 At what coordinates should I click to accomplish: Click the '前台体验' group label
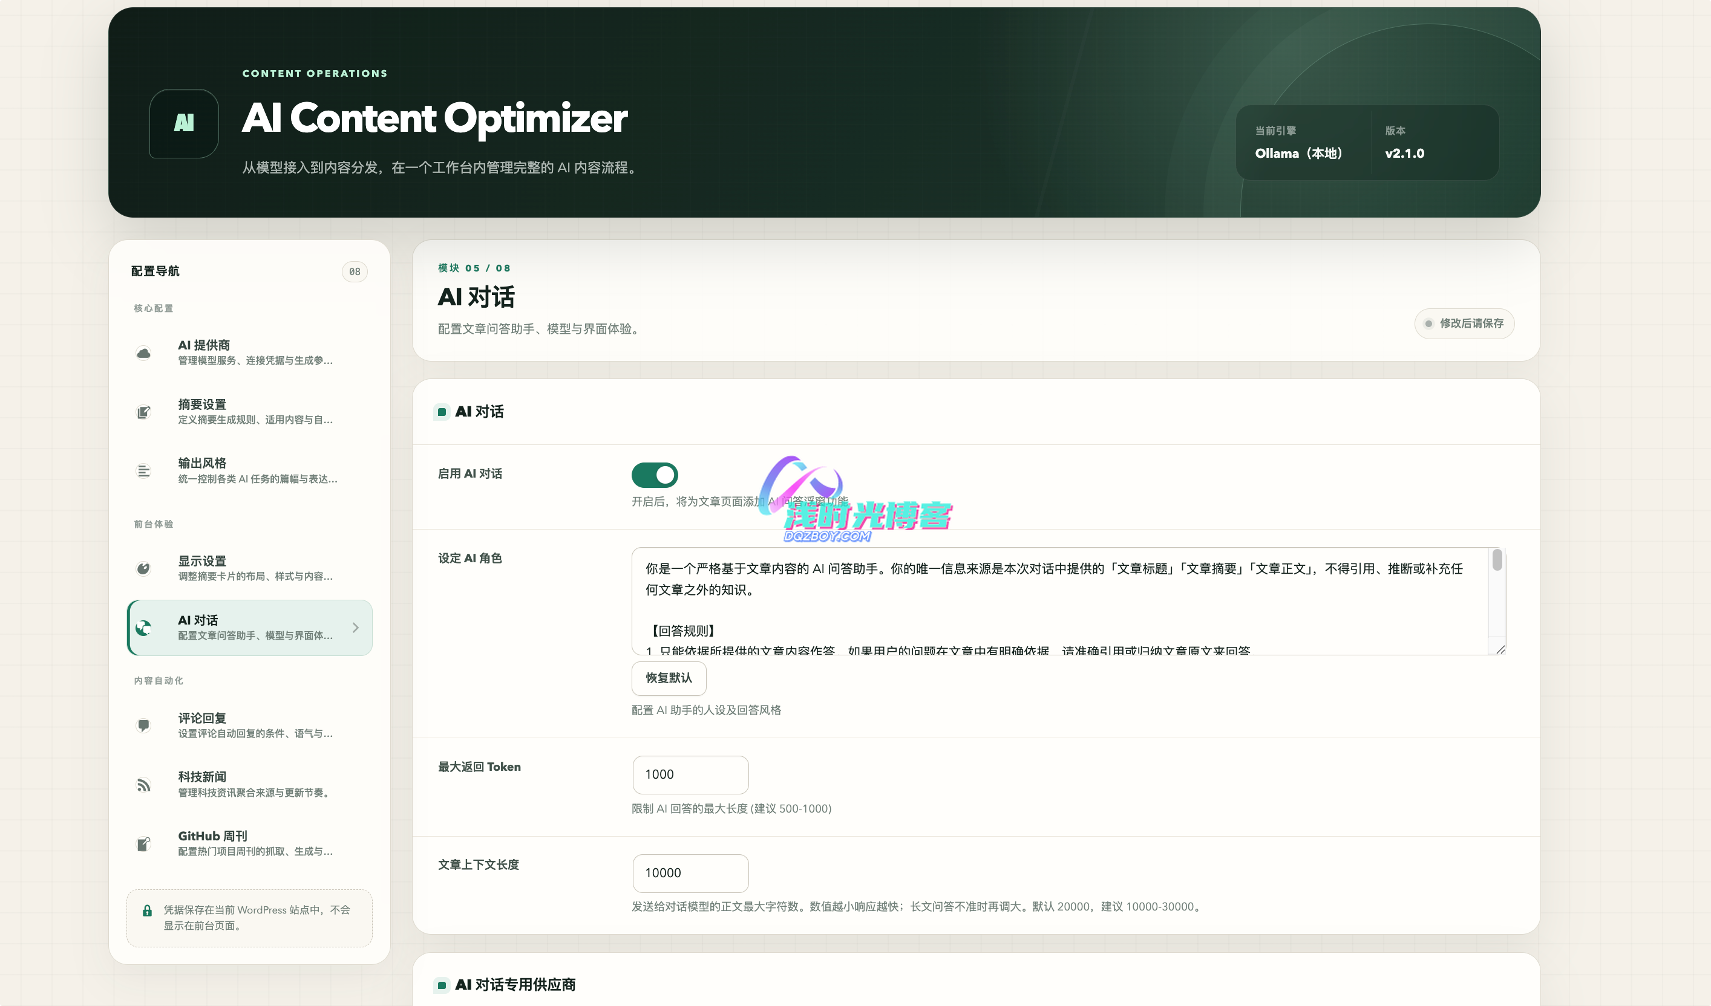click(x=154, y=524)
